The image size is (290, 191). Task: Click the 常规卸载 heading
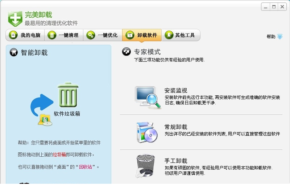176,127
